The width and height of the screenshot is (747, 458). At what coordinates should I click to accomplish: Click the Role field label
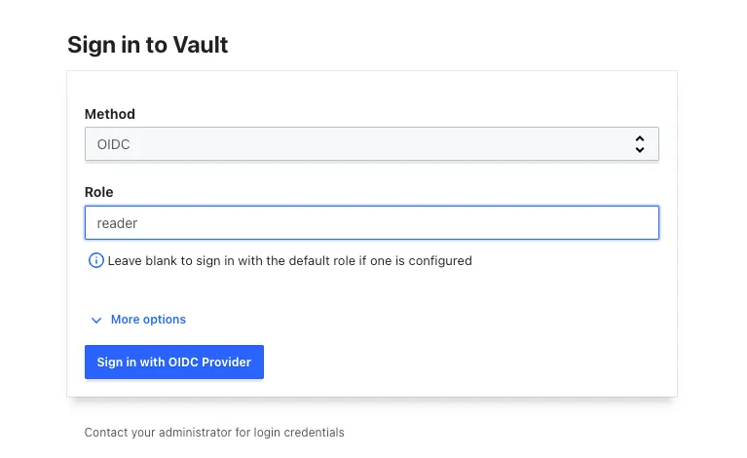click(x=99, y=193)
